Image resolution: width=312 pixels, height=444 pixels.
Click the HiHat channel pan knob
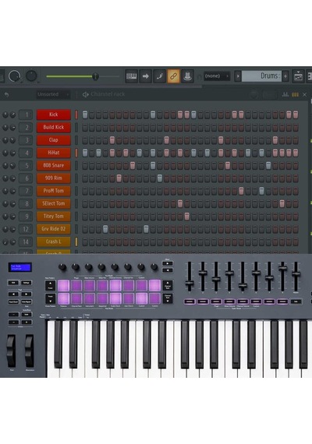point(5,153)
